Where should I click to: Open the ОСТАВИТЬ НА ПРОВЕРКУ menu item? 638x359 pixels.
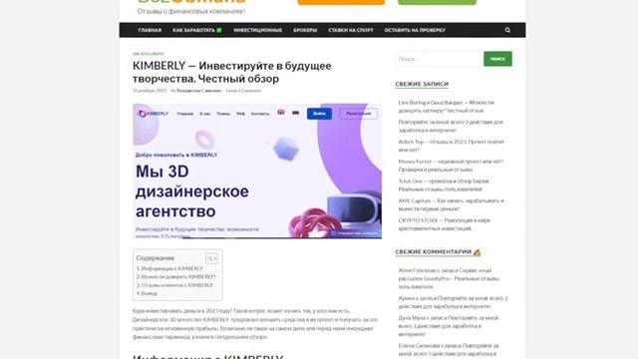coord(415,30)
